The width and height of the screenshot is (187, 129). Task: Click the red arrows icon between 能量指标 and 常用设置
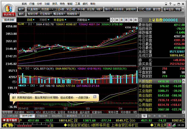coord(105,112)
